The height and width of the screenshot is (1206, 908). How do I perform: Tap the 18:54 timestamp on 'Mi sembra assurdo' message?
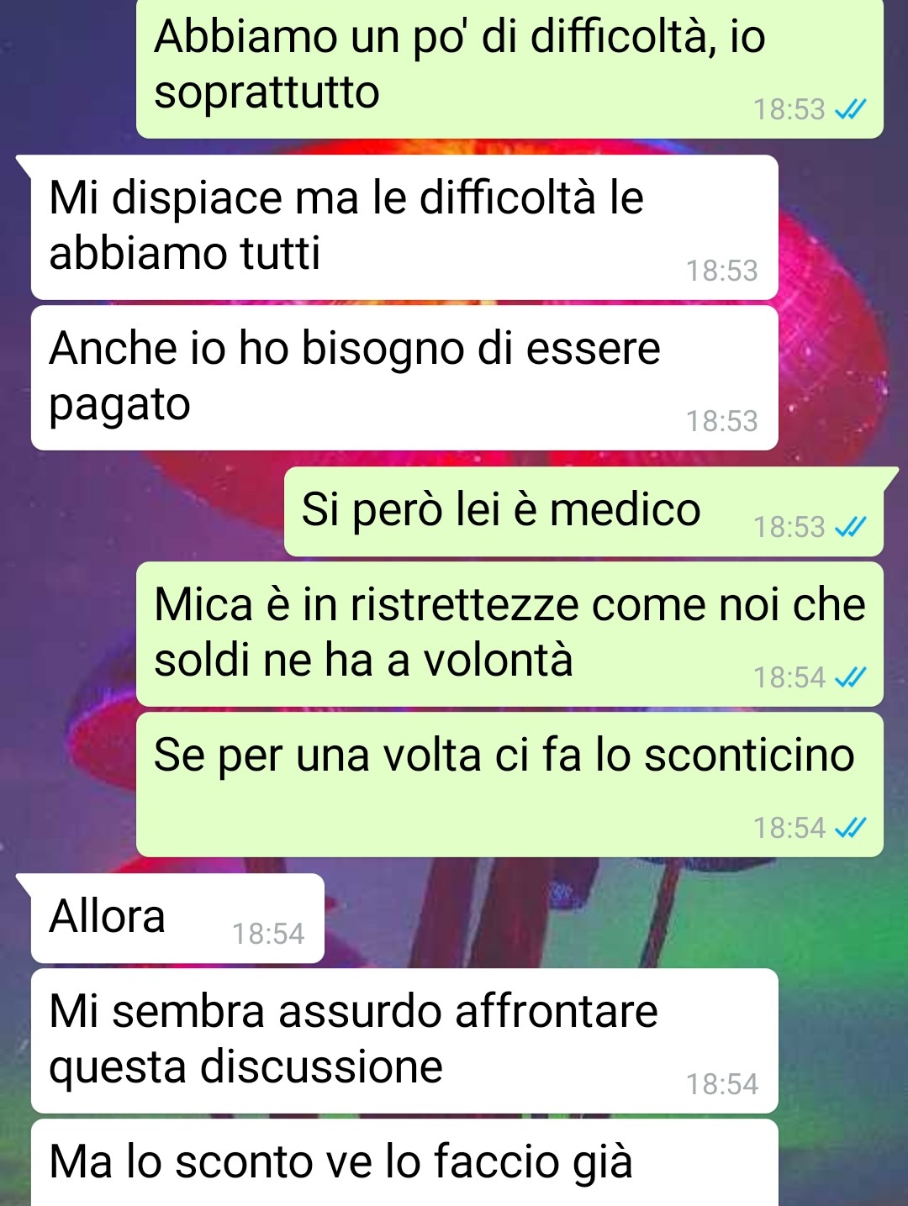click(721, 1084)
